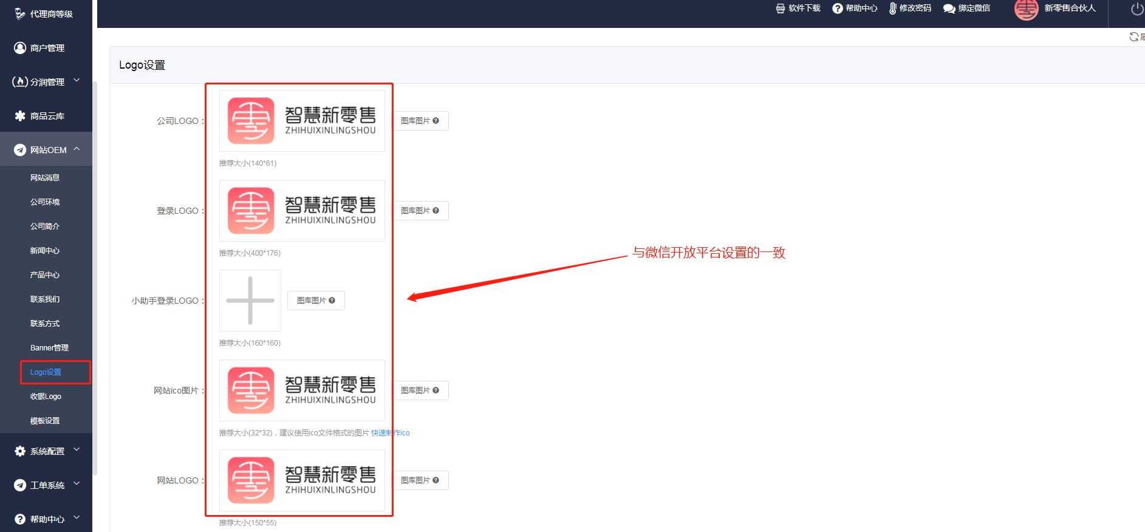Click the 商户管理 sidebar menu label
Image resolution: width=1145 pixels, height=532 pixels.
(47, 48)
